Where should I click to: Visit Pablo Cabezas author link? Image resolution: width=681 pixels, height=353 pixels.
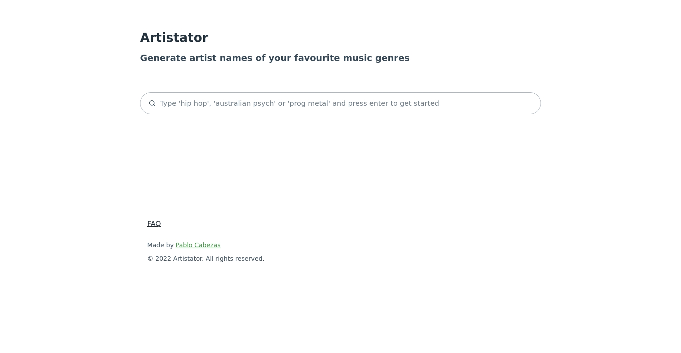198,245
